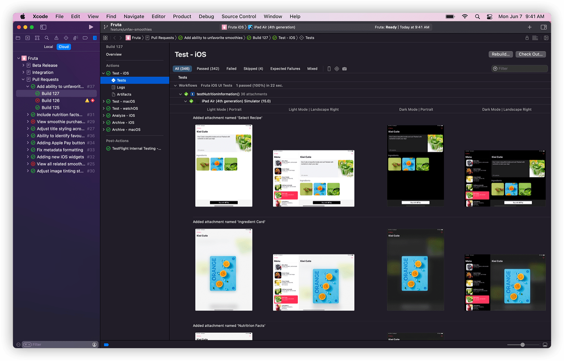Open the Issue navigator warning icon
The width and height of the screenshot is (564, 361).
[56, 38]
